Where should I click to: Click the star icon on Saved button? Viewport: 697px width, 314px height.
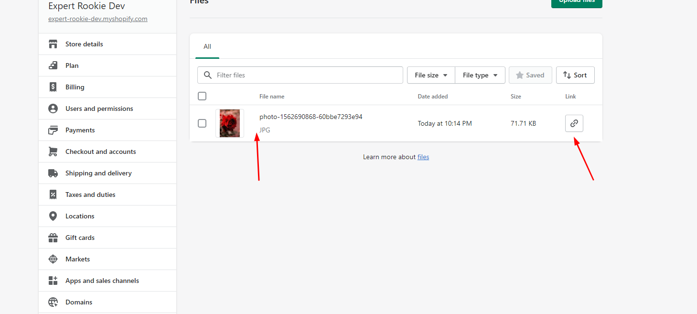click(x=520, y=75)
